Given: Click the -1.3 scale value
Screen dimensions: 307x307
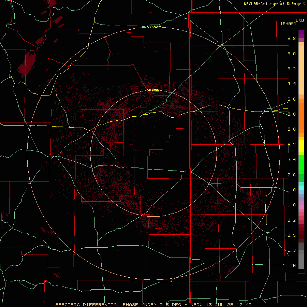Looking at the screenshot, I should click(290, 250).
